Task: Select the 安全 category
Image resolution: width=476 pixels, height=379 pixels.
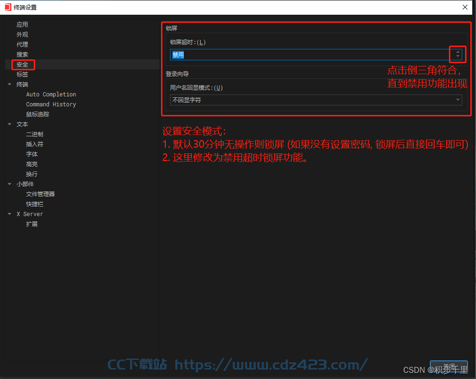Action: click(x=22, y=65)
